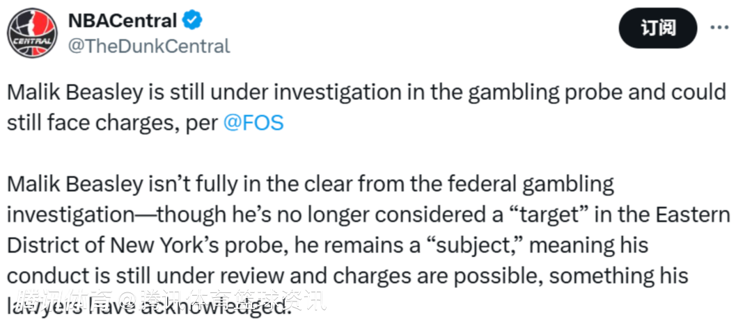Screen dimensions: 752x325
Task: Open the three-dot more options menu
Action: (x=719, y=28)
